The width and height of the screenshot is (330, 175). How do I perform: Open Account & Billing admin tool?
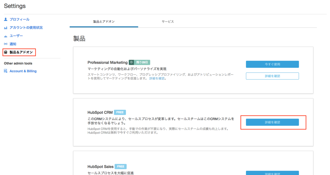point(23,71)
